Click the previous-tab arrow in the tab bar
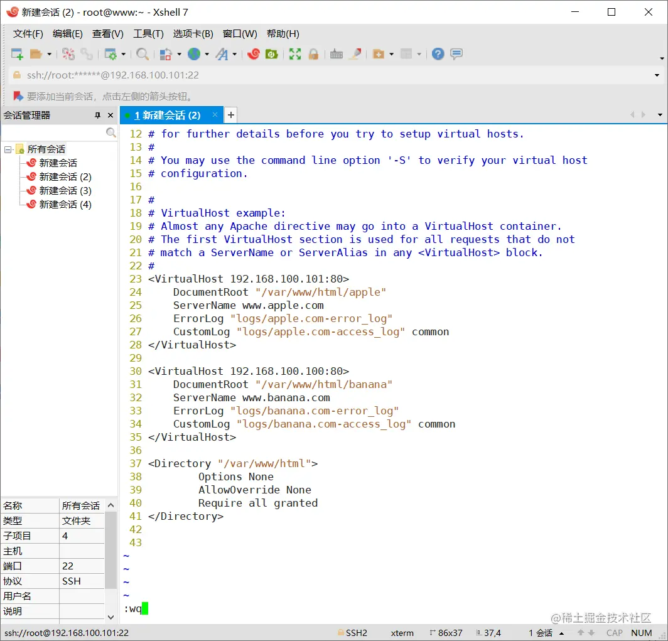Screen dimensions: 668x641 [x=632, y=114]
